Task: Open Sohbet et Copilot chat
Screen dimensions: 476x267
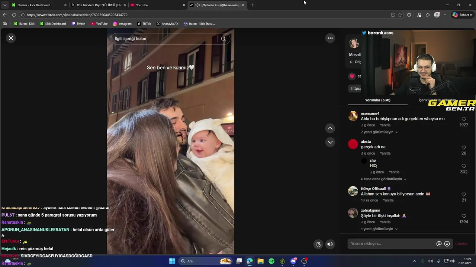Action: 462,15
